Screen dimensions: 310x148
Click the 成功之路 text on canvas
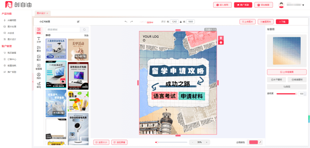178,84
